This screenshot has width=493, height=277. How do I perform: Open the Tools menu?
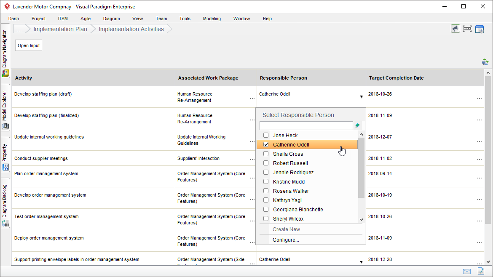tap(185, 19)
